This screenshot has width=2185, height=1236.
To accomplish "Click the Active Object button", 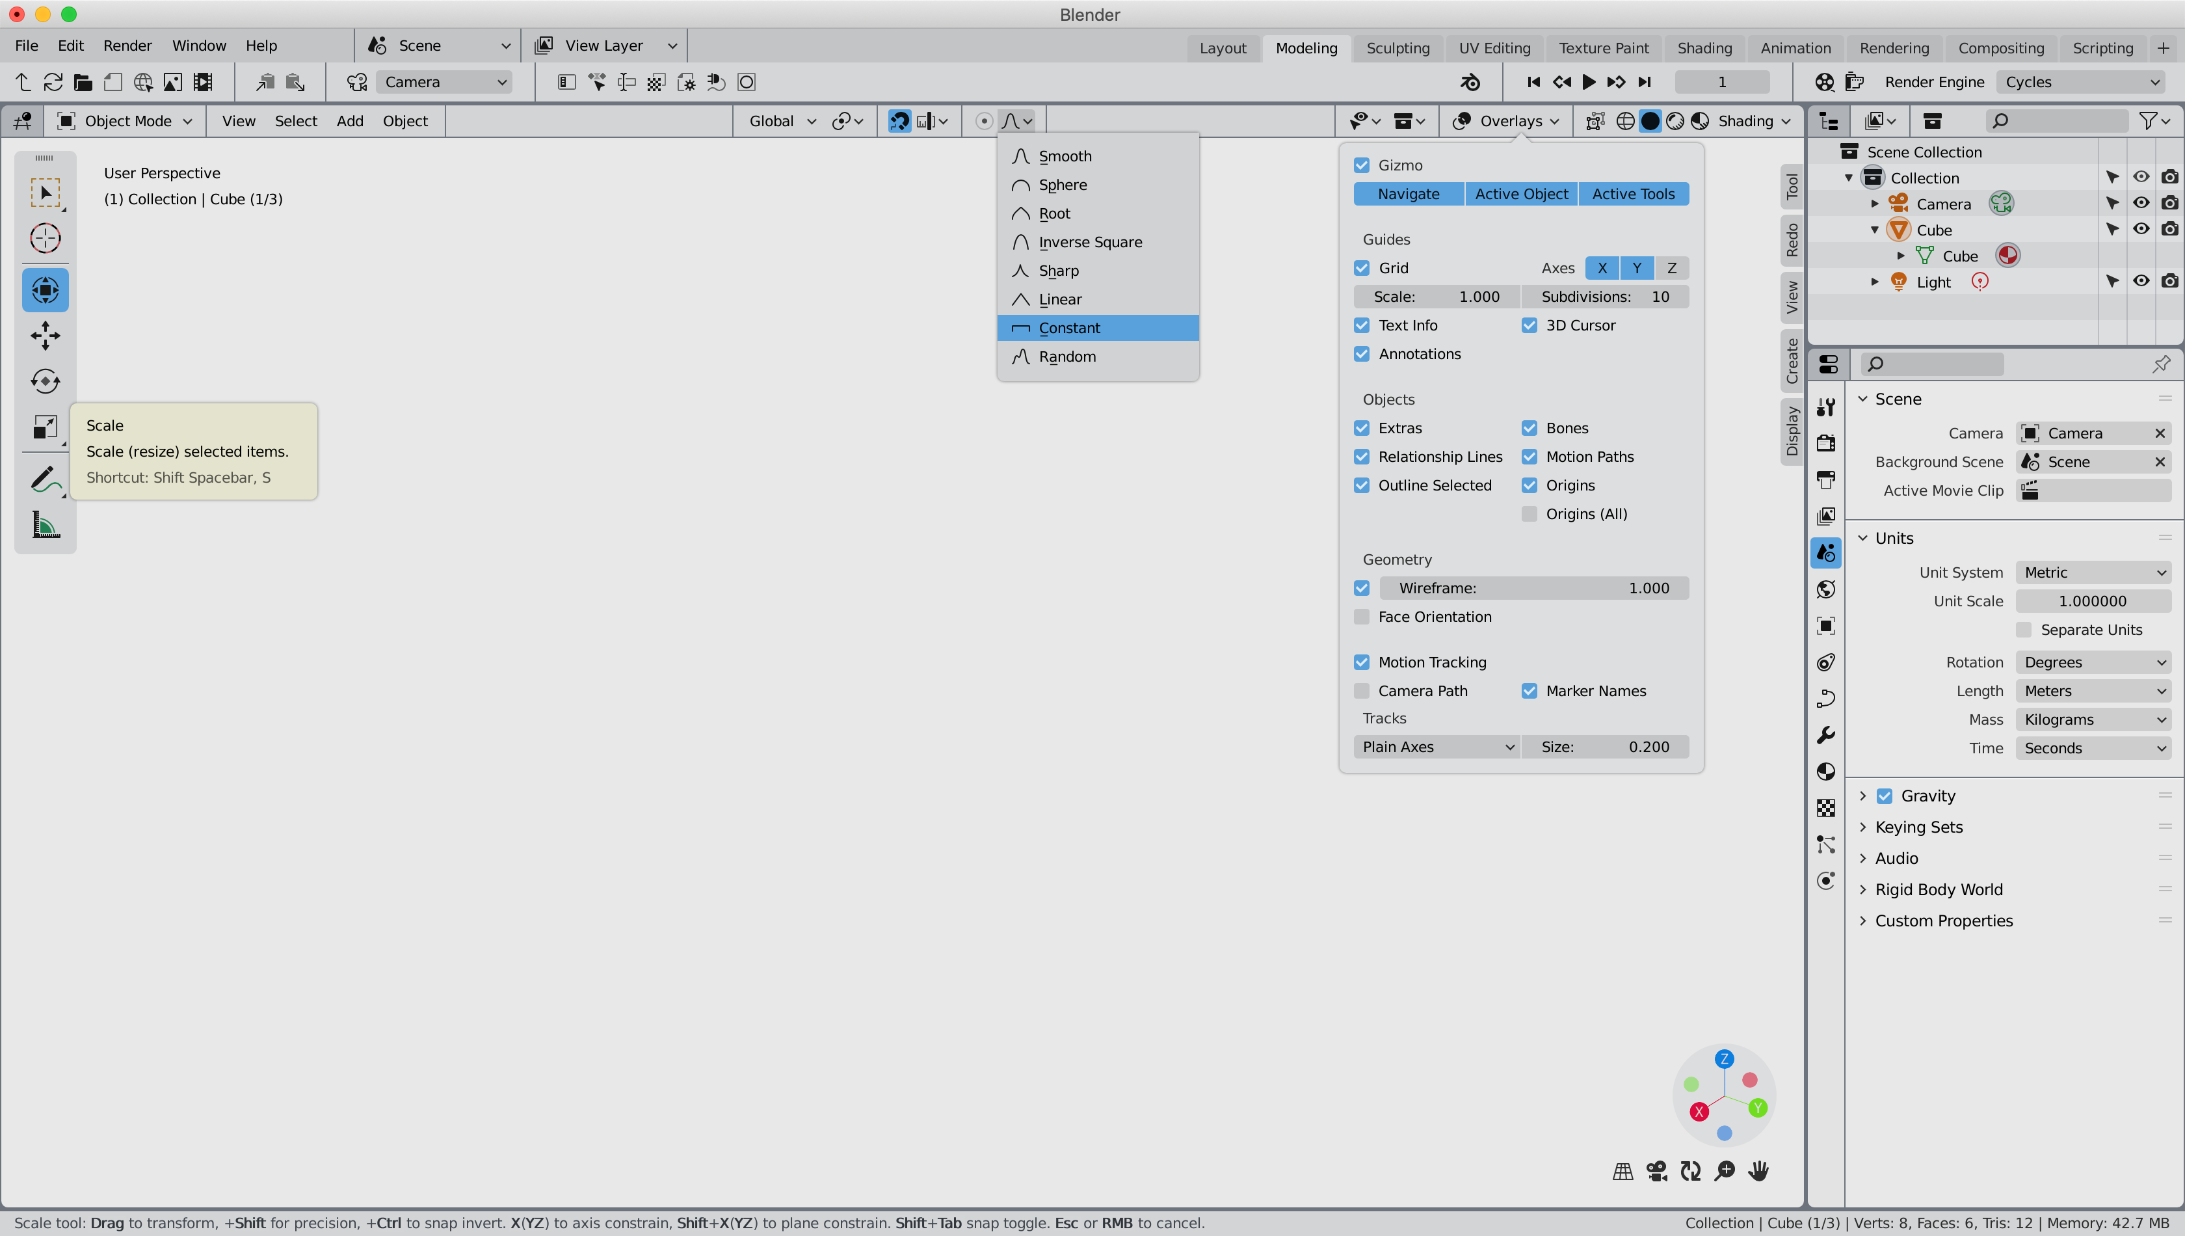I will pos(1522,193).
